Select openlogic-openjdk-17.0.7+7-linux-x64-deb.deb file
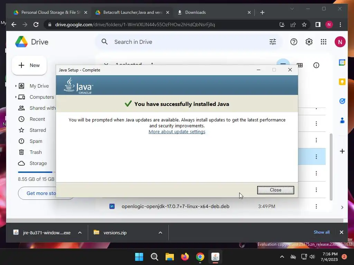This screenshot has width=354, height=265. [x=175, y=206]
